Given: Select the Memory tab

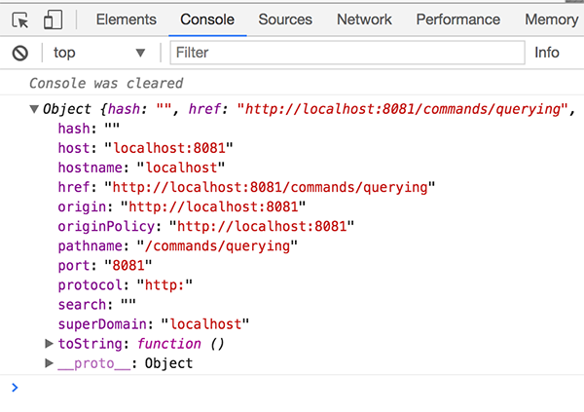Looking at the screenshot, I should pyautogui.click(x=550, y=19).
